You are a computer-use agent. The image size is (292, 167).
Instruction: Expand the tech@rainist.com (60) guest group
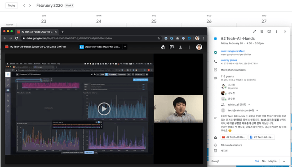257,111
